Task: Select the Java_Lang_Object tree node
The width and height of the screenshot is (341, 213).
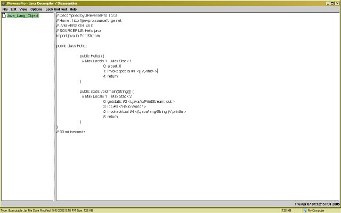Action: (22, 15)
